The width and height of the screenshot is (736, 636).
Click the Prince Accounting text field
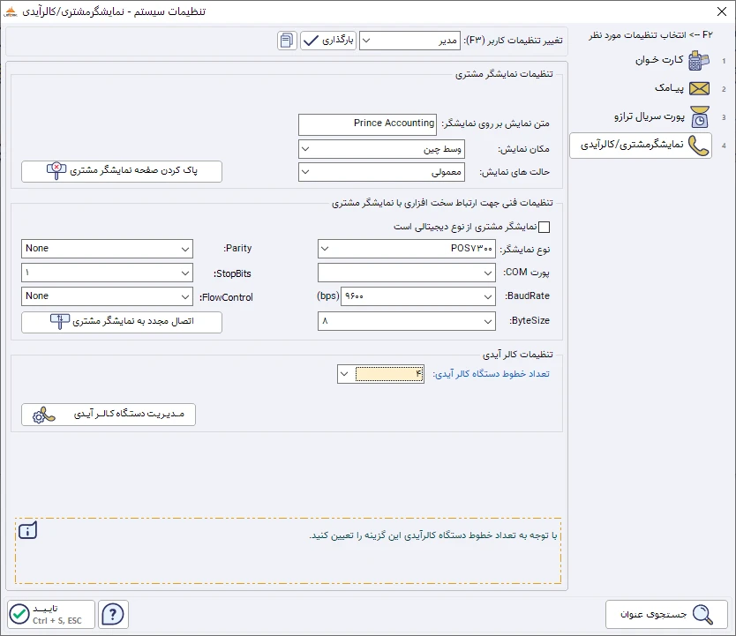[x=368, y=124]
